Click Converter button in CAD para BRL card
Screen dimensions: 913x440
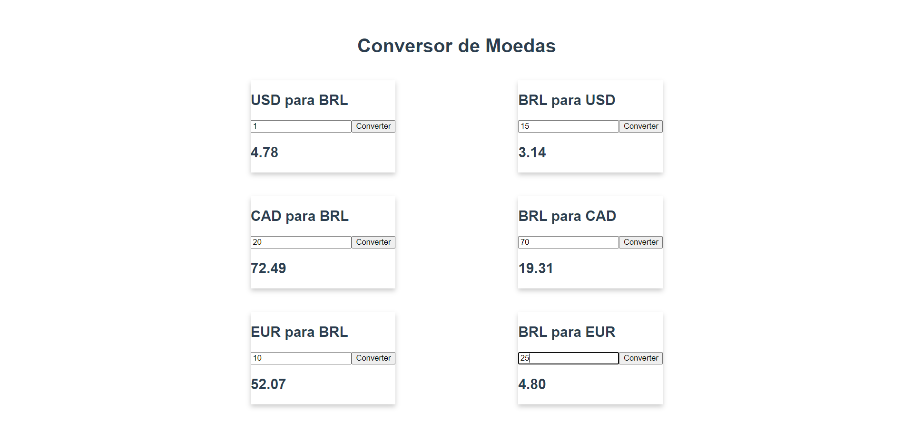(373, 242)
